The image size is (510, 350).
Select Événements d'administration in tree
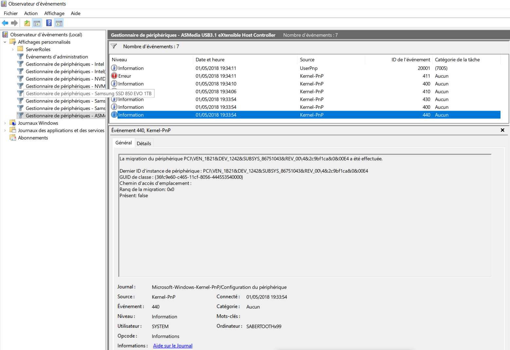[57, 57]
